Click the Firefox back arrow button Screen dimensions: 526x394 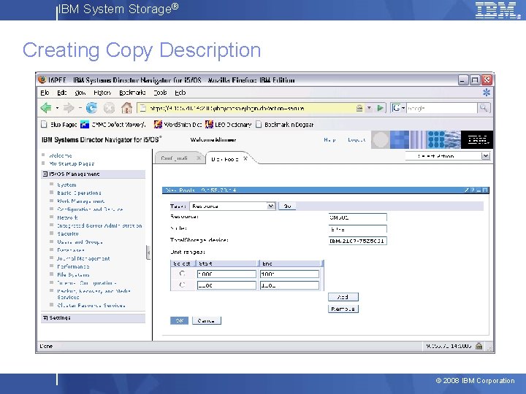tap(46, 108)
